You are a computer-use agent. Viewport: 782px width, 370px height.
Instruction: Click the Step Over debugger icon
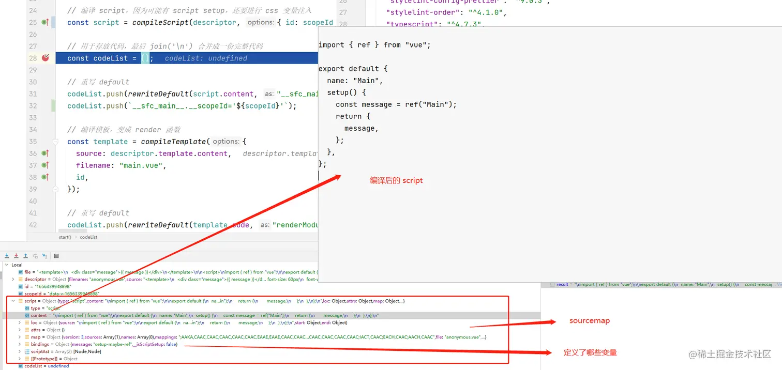(7, 256)
